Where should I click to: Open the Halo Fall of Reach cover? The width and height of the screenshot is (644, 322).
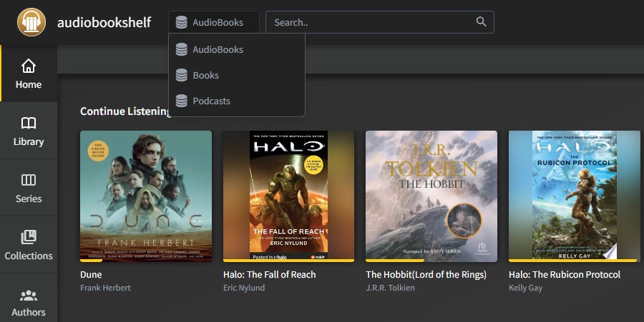[289, 196]
